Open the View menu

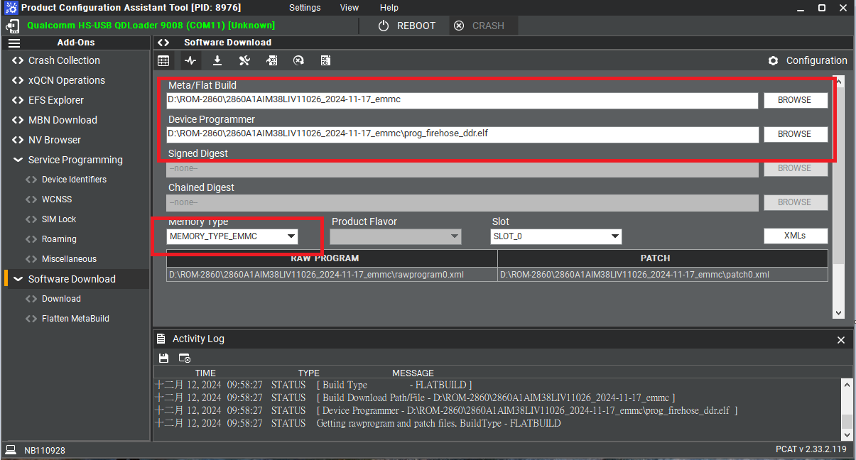tap(350, 8)
